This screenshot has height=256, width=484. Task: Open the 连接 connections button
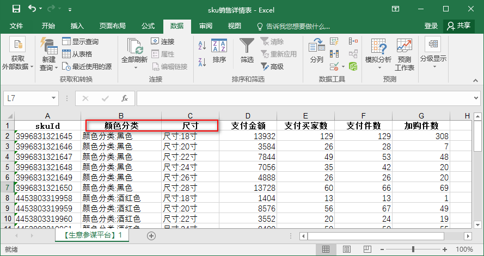[x=162, y=42]
